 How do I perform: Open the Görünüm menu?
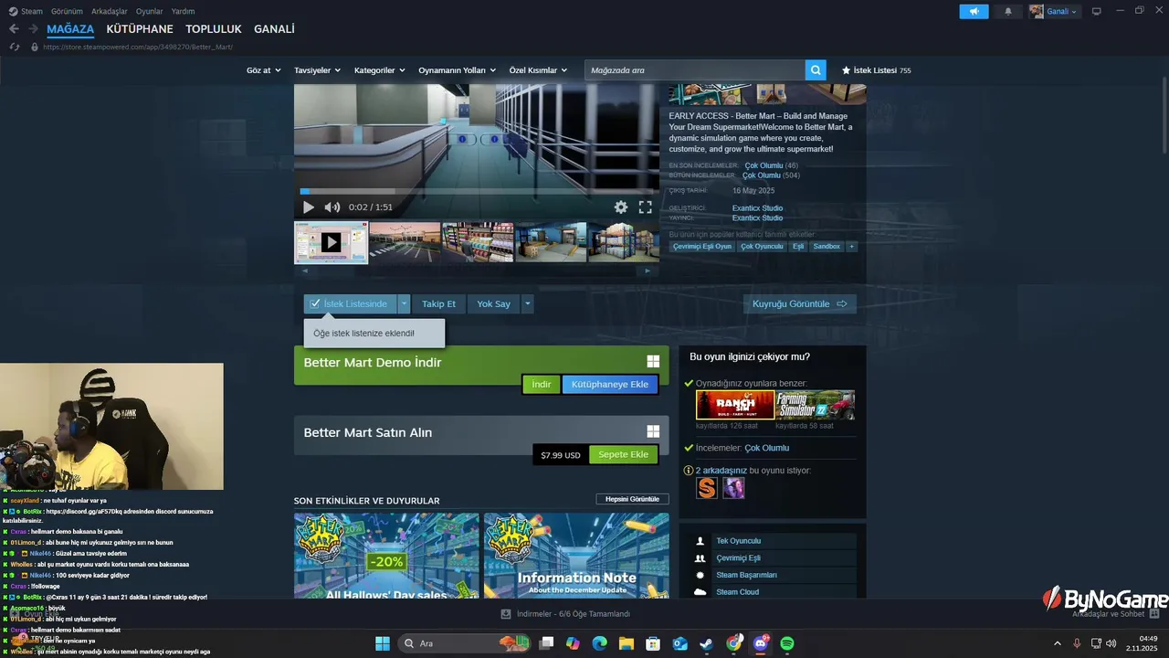(x=67, y=11)
